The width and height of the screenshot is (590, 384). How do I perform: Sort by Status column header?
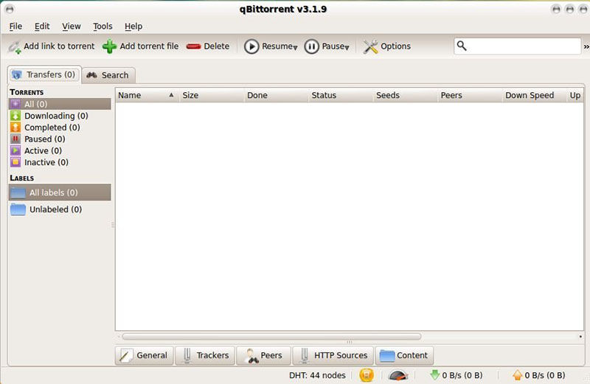(x=341, y=96)
